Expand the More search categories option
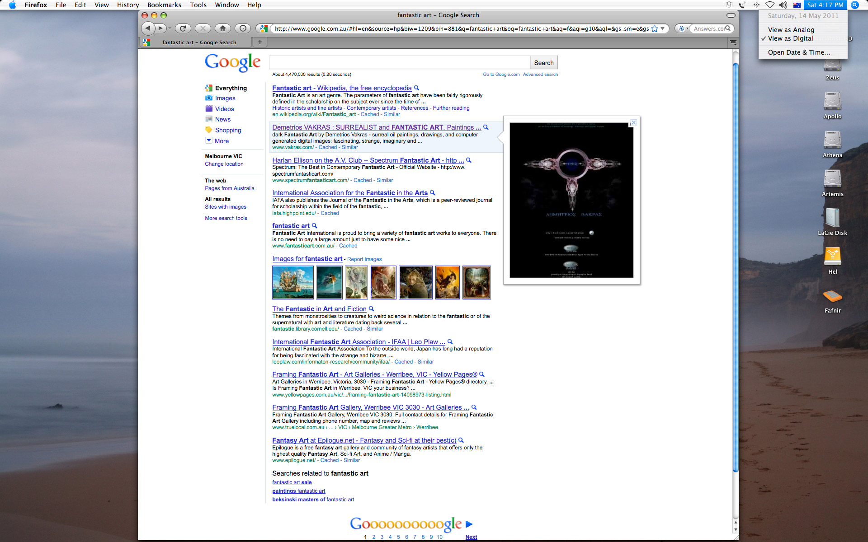Viewport: 868px width, 542px height. [x=222, y=141]
